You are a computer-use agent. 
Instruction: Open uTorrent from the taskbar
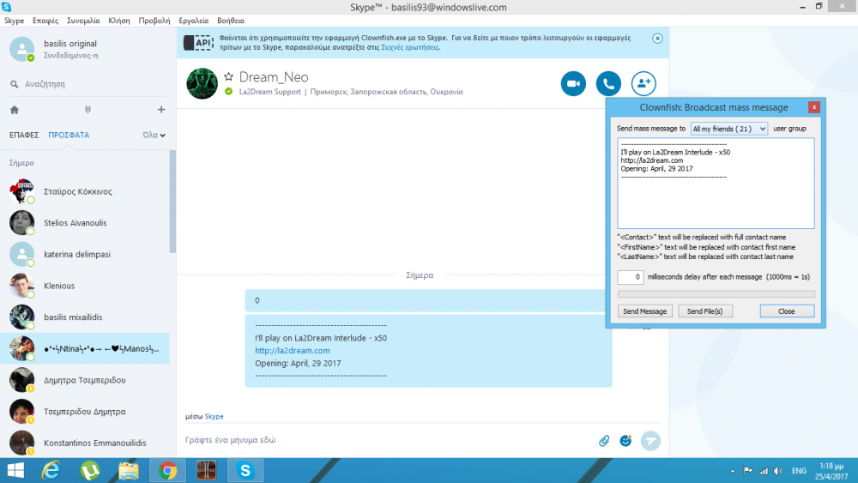click(x=89, y=470)
